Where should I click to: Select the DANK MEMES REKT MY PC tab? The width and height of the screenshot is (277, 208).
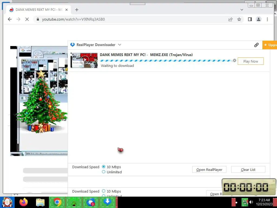pyautogui.click(x=38, y=10)
